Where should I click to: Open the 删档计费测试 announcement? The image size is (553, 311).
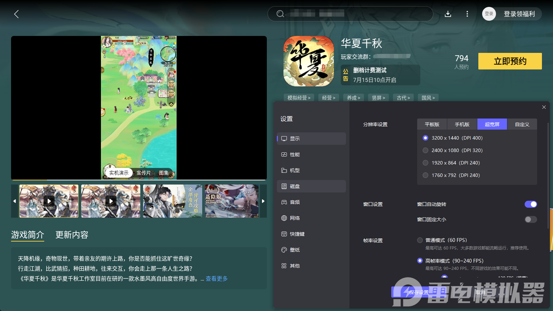click(x=381, y=75)
